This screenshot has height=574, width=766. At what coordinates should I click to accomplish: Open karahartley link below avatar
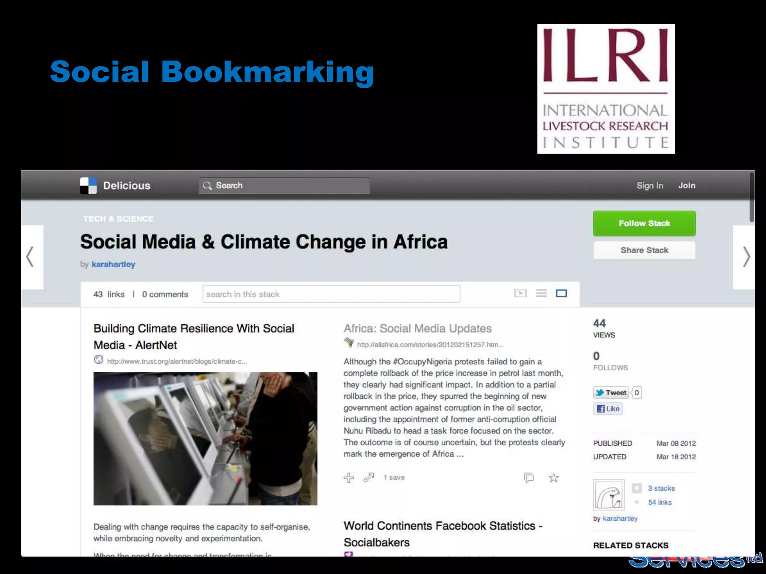click(x=620, y=519)
